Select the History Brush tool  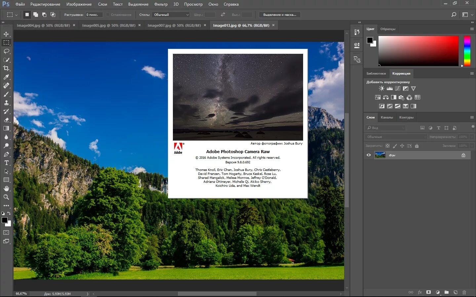[6, 111]
